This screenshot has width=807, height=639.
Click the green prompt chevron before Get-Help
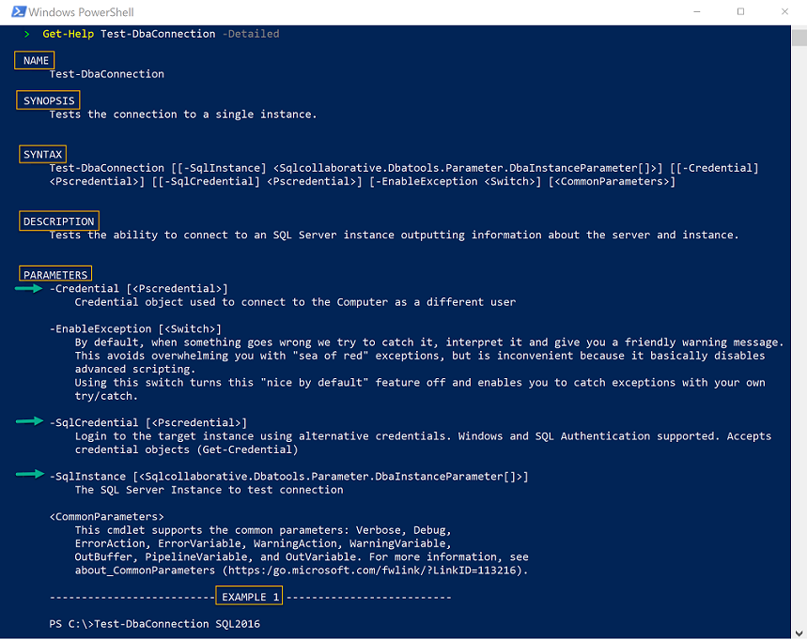[x=26, y=34]
